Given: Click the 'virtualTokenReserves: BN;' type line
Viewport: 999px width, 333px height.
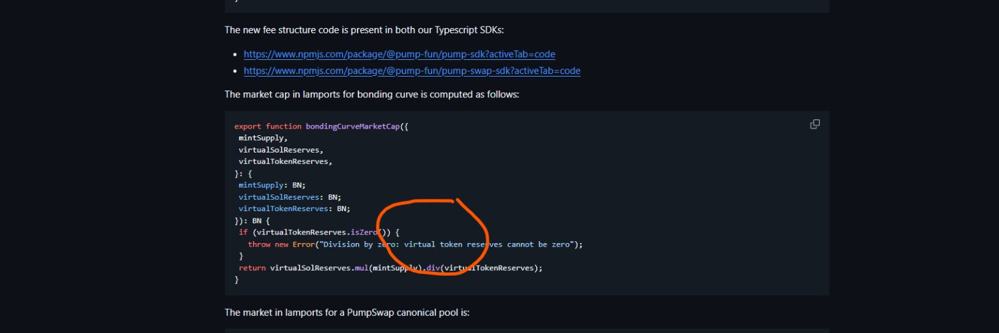Looking at the screenshot, I should [x=294, y=208].
